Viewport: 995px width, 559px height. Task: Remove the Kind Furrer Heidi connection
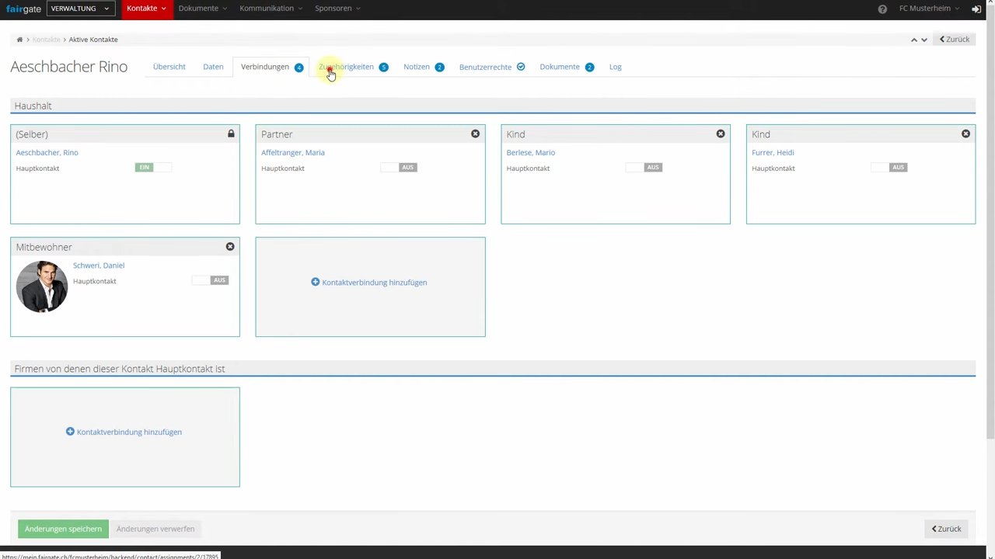(x=965, y=134)
